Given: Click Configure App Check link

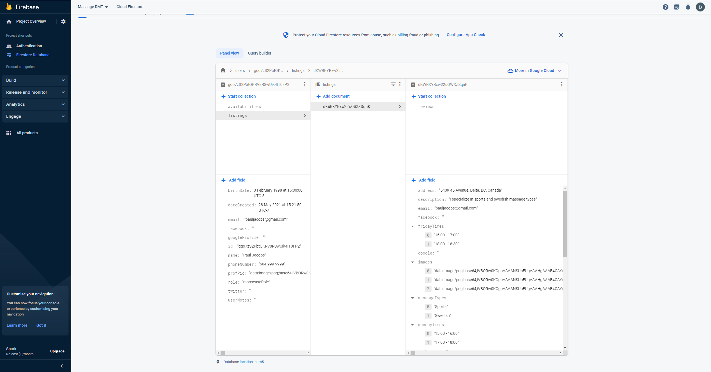Looking at the screenshot, I should pos(465,35).
